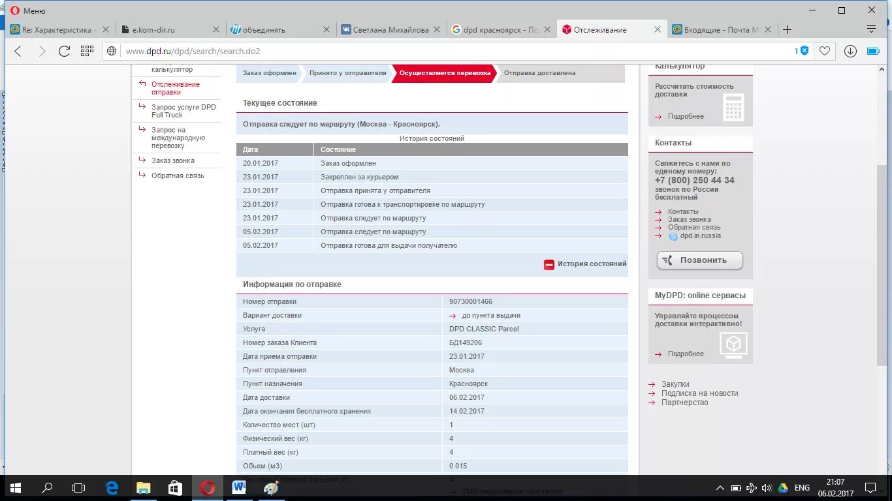Open Подробнее under MyDPD online сервисы
892x501 pixels.
coord(686,354)
